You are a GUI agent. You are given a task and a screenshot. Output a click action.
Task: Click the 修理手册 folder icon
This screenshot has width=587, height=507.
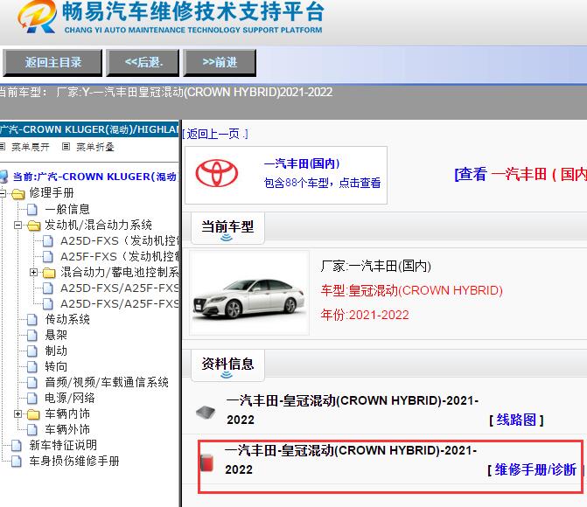click(18, 194)
